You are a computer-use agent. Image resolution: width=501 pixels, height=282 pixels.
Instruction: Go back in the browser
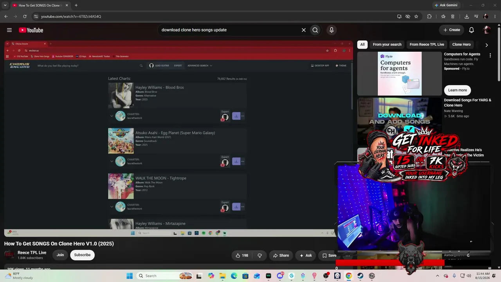6,16
